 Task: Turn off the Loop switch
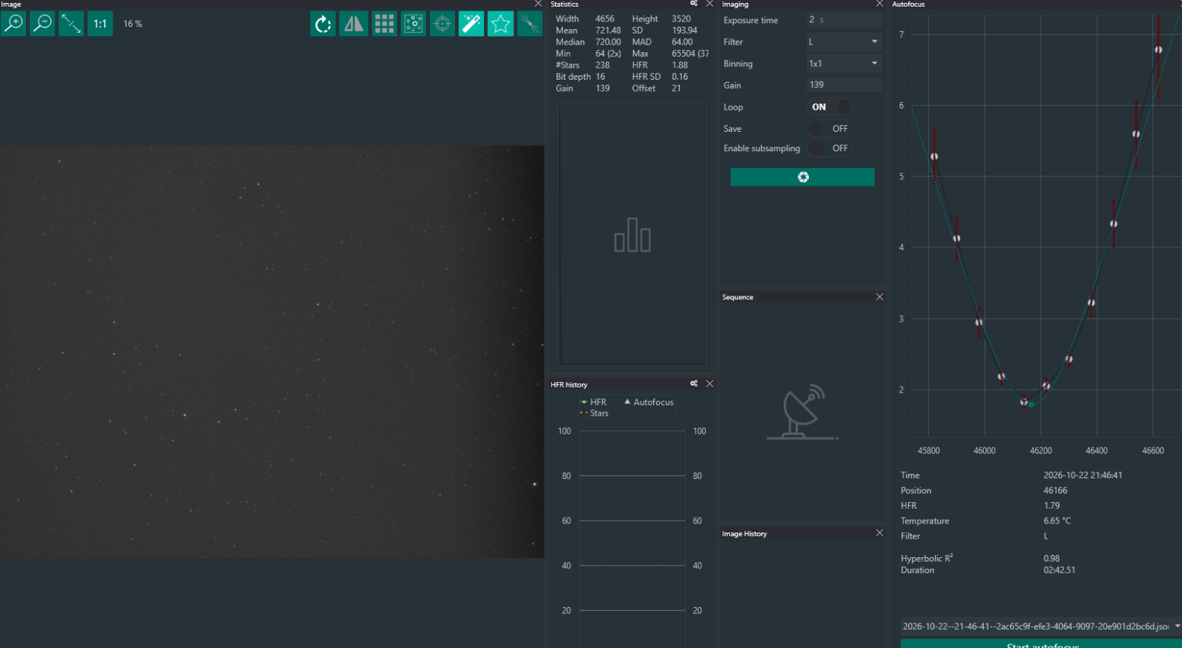click(830, 107)
